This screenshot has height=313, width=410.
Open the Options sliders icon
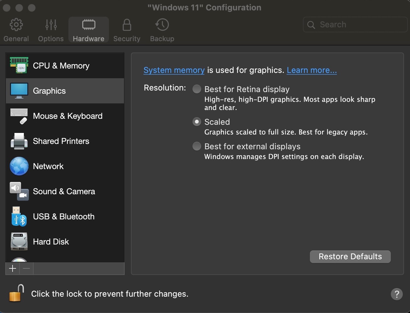click(x=51, y=25)
